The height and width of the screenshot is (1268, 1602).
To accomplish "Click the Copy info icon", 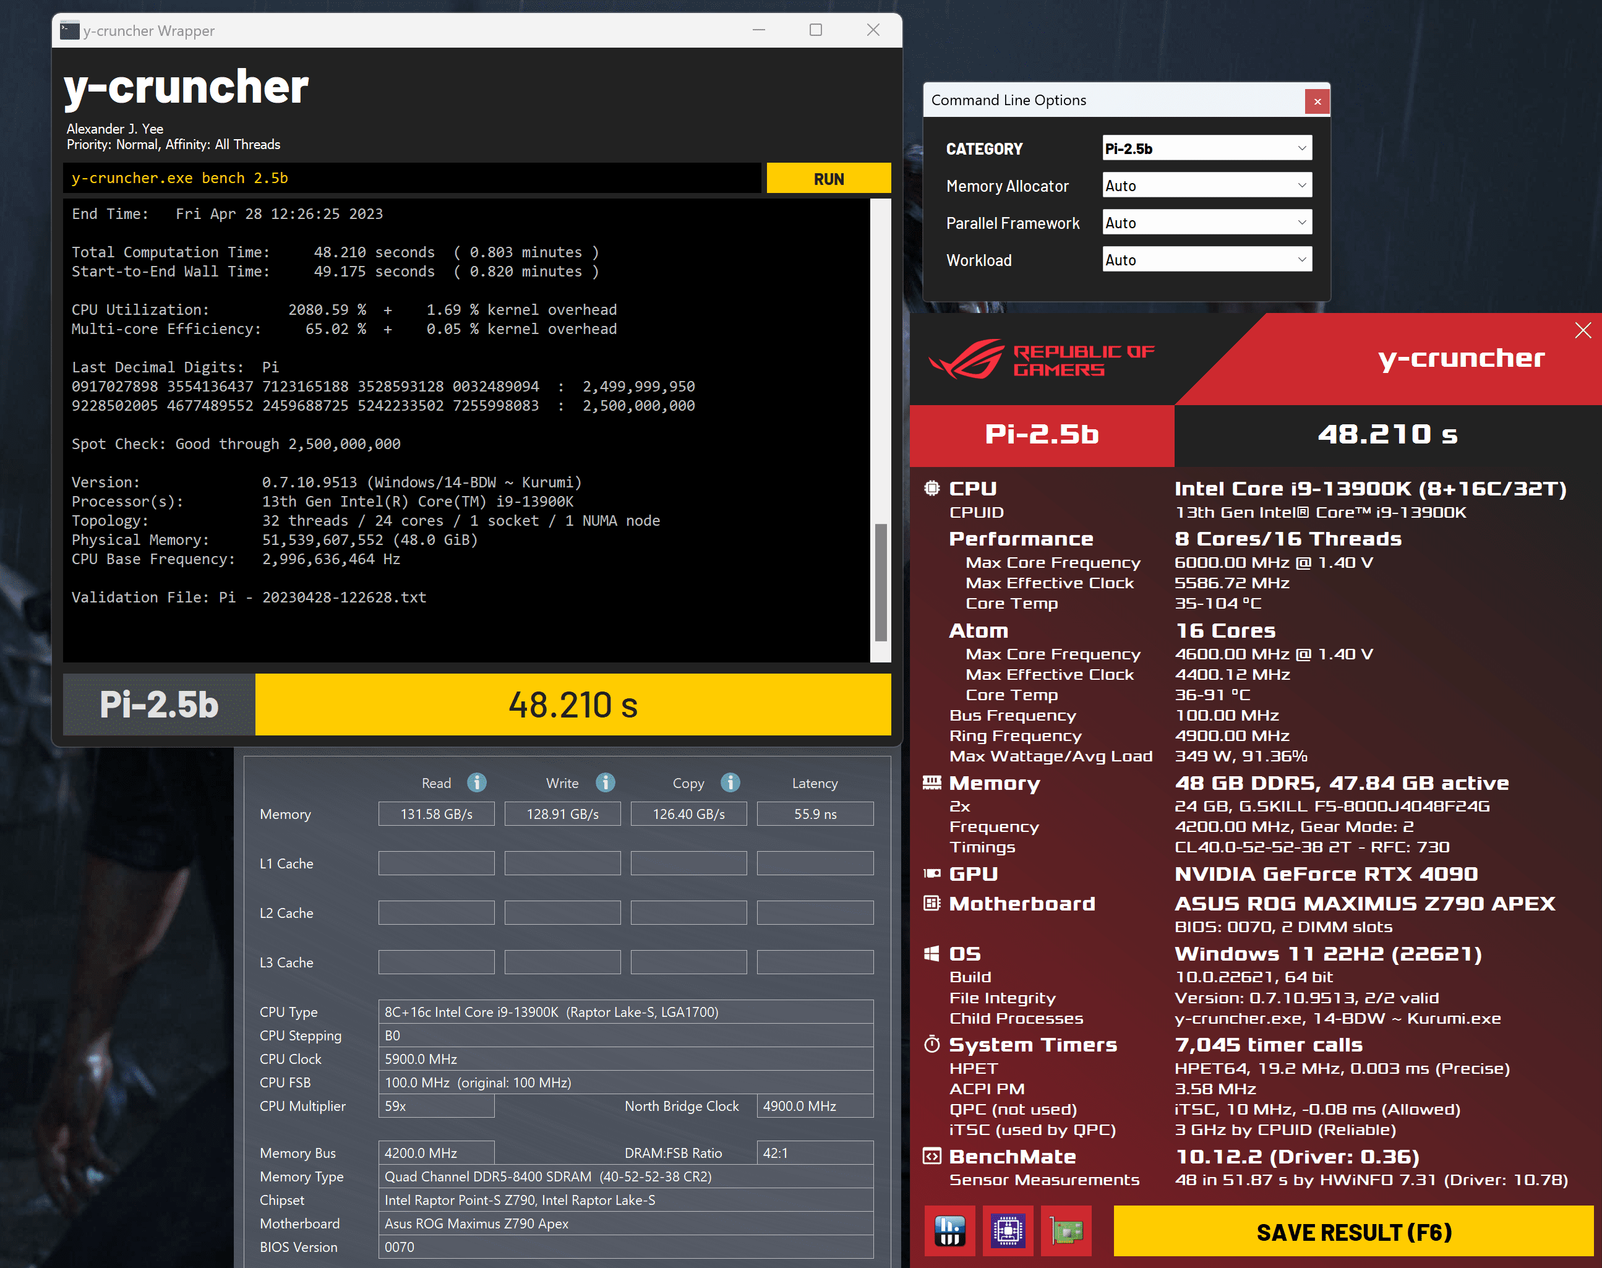I will [730, 782].
